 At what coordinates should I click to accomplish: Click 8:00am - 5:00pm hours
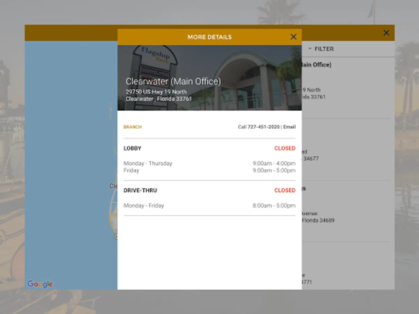coord(274,205)
